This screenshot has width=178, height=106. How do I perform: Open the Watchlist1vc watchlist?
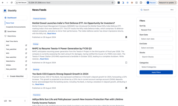(11, 61)
